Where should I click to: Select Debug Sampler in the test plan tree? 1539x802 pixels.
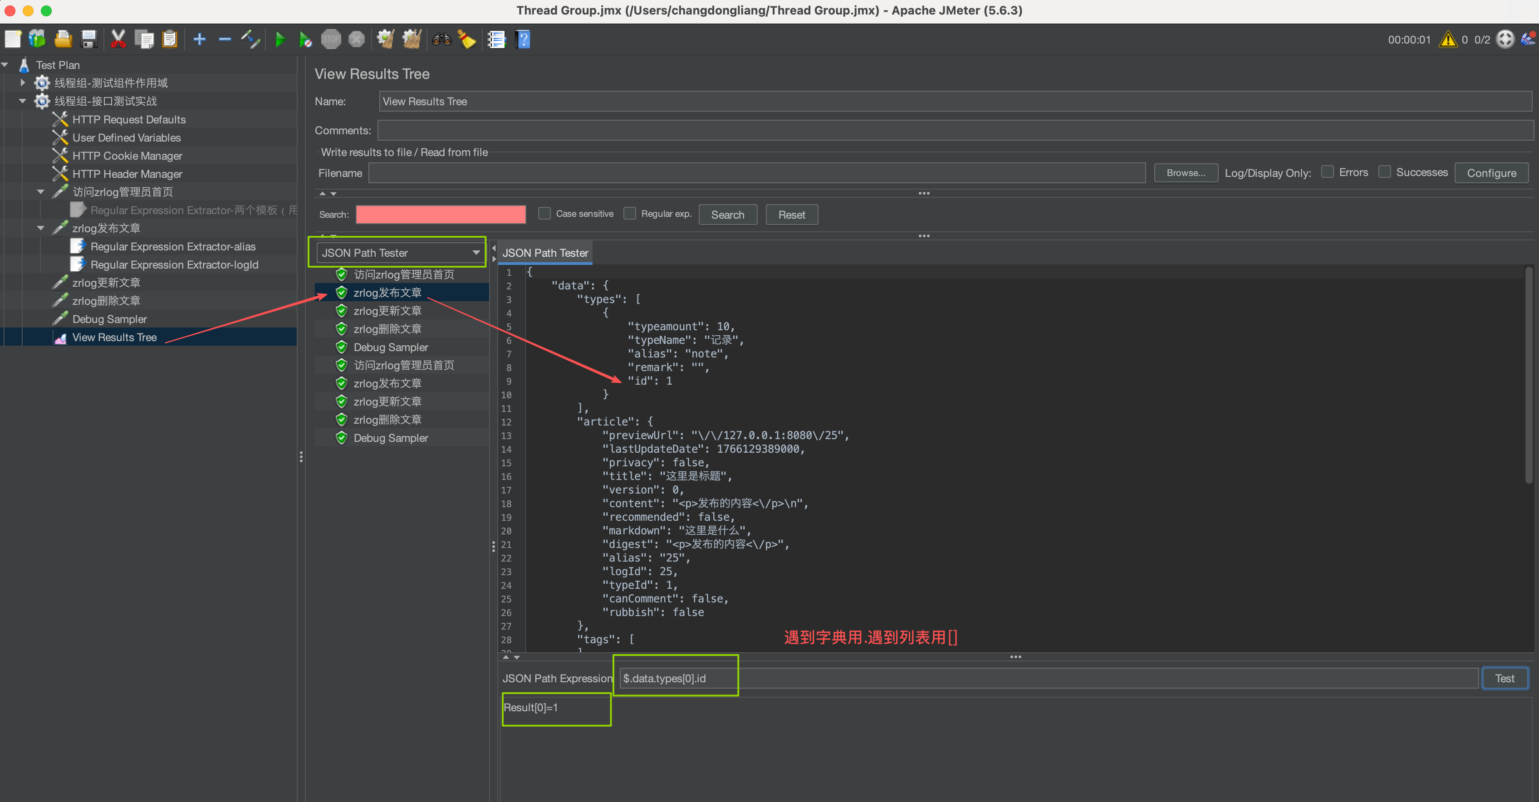pyautogui.click(x=109, y=319)
